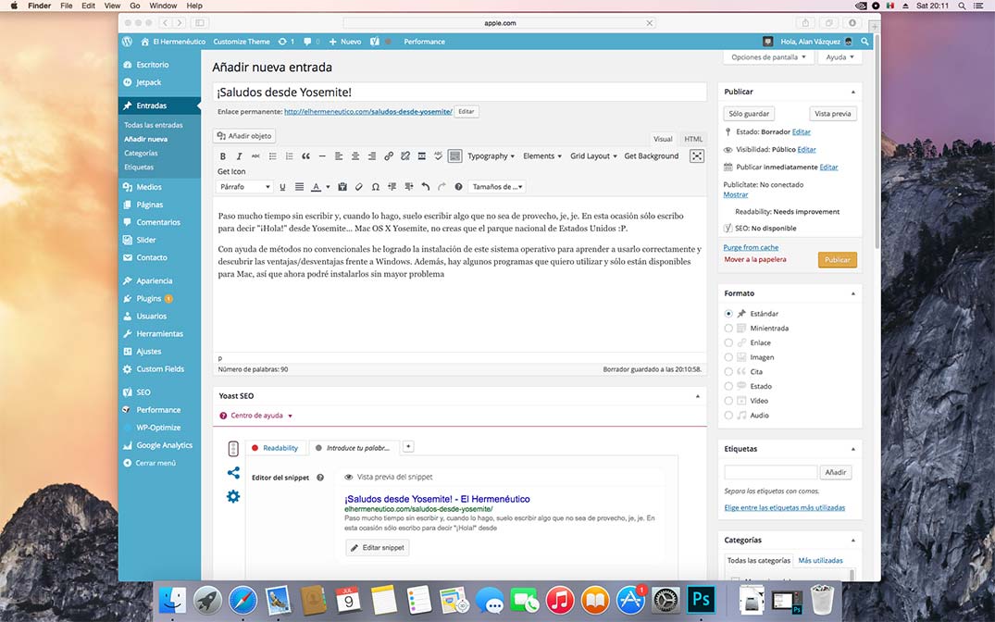Select the Cita post format
Image resolution: width=995 pixels, height=622 pixels.
tap(728, 372)
